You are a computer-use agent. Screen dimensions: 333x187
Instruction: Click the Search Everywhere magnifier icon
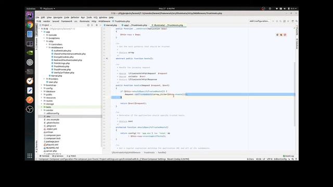click(x=297, y=21)
